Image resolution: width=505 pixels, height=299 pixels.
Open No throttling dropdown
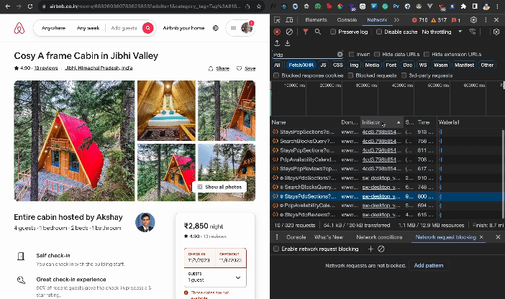[x=442, y=32]
